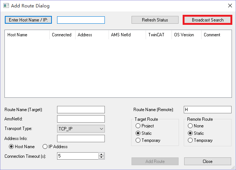Click into the AmsNetId input field

(x=81, y=119)
